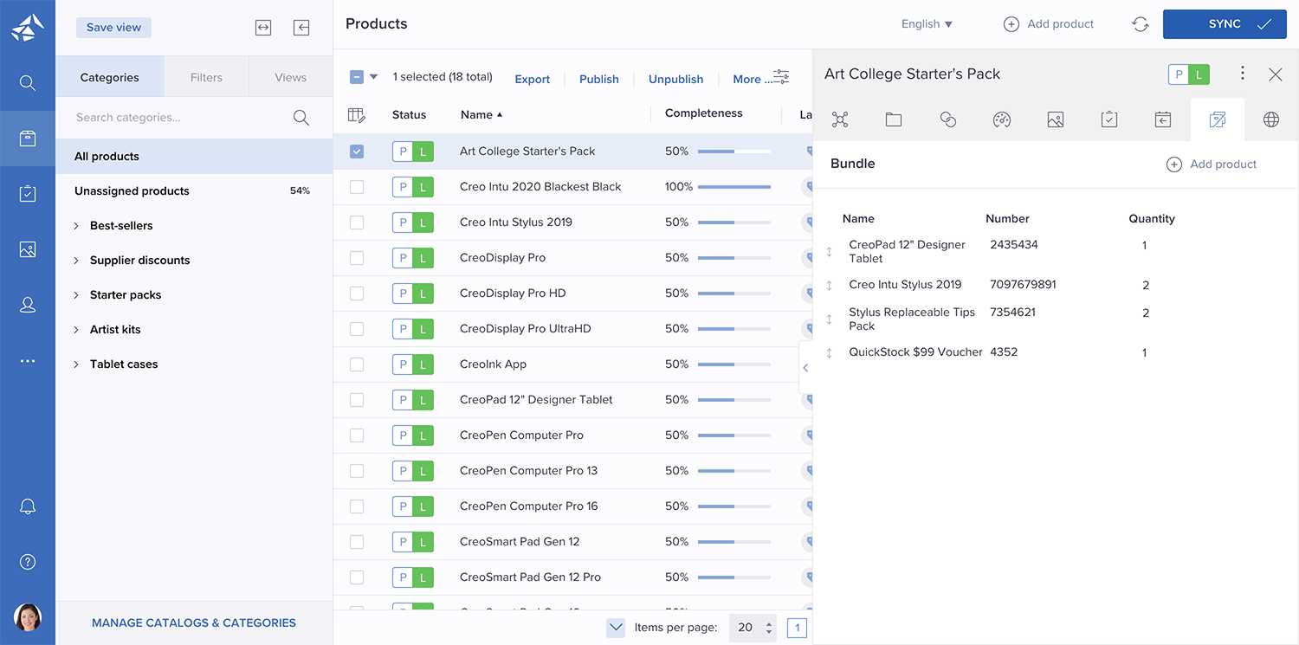This screenshot has height=645, width=1299.
Task: Check the CreoDisplay Pro checkbox
Action: point(357,258)
